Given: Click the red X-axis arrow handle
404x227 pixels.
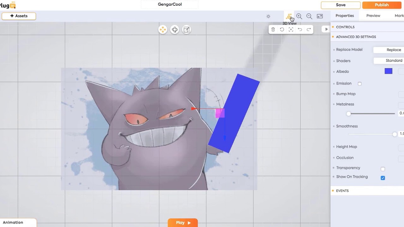Looking at the screenshot, I should point(193,109).
